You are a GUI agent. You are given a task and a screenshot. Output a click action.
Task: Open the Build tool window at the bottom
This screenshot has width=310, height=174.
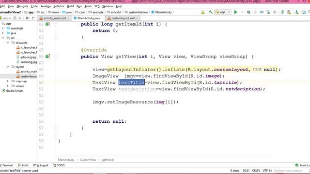point(23,165)
